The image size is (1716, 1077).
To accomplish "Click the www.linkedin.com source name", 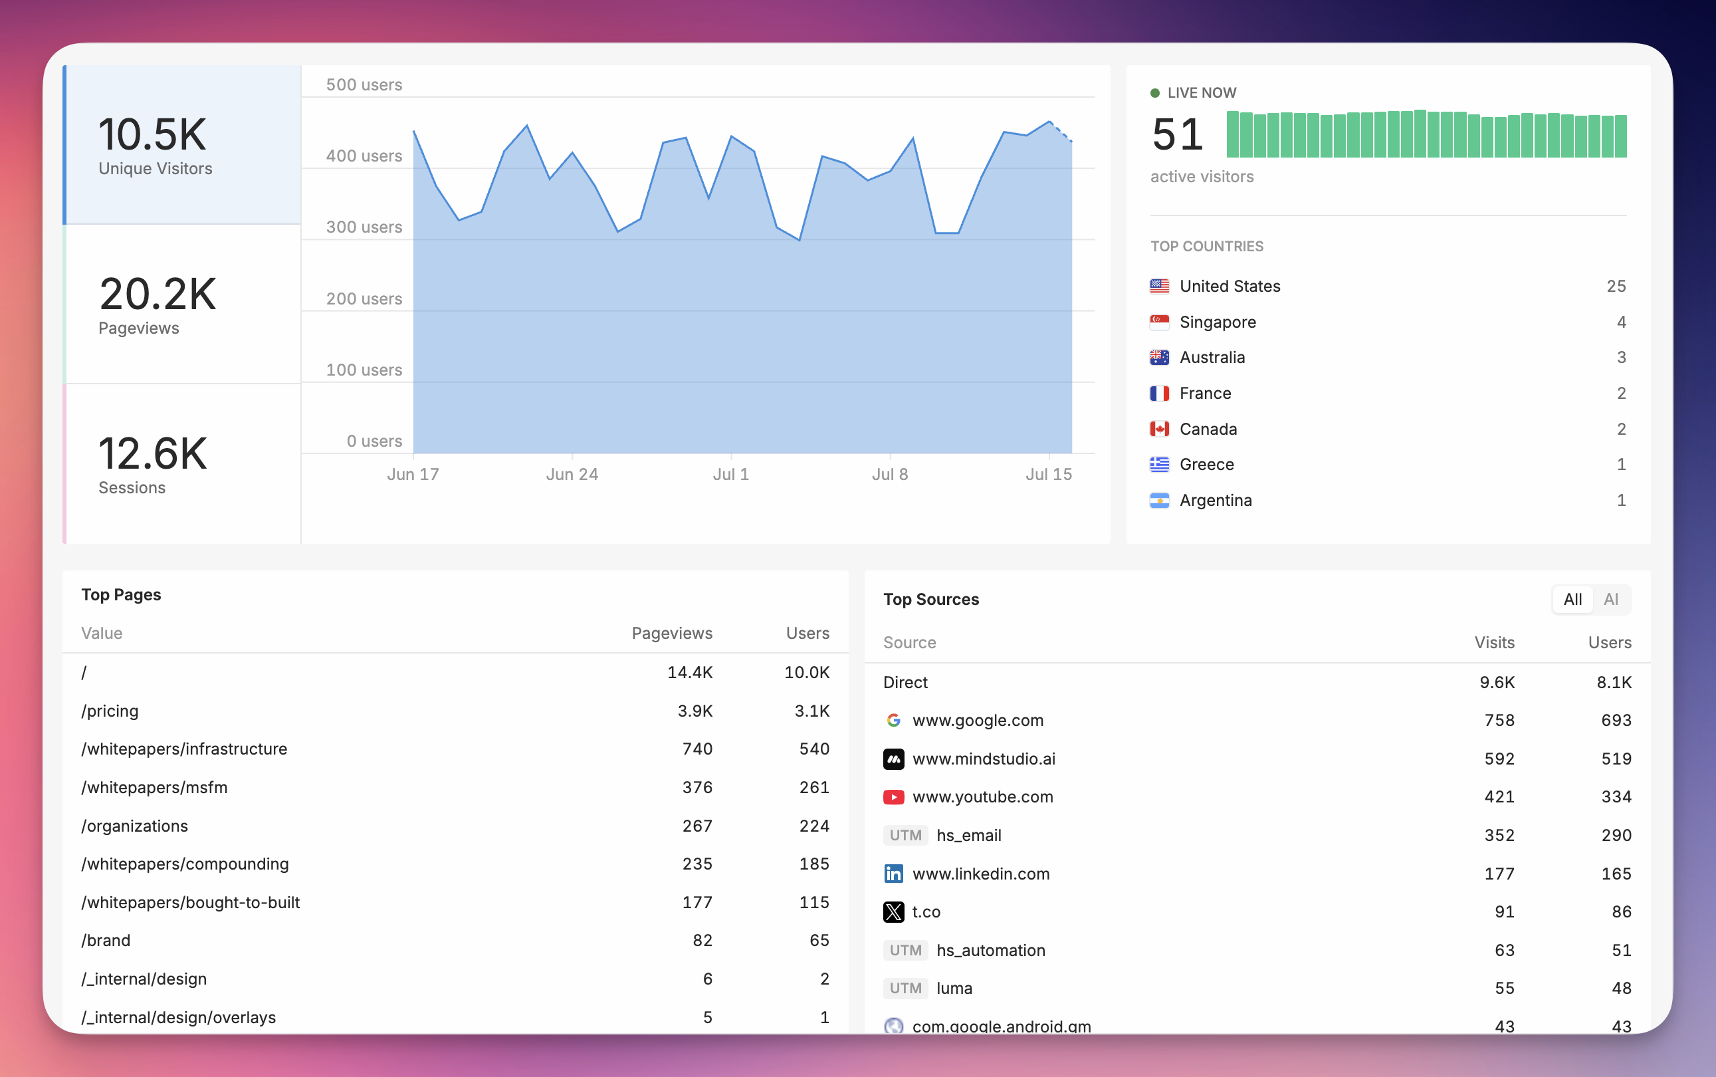I will (x=980, y=874).
